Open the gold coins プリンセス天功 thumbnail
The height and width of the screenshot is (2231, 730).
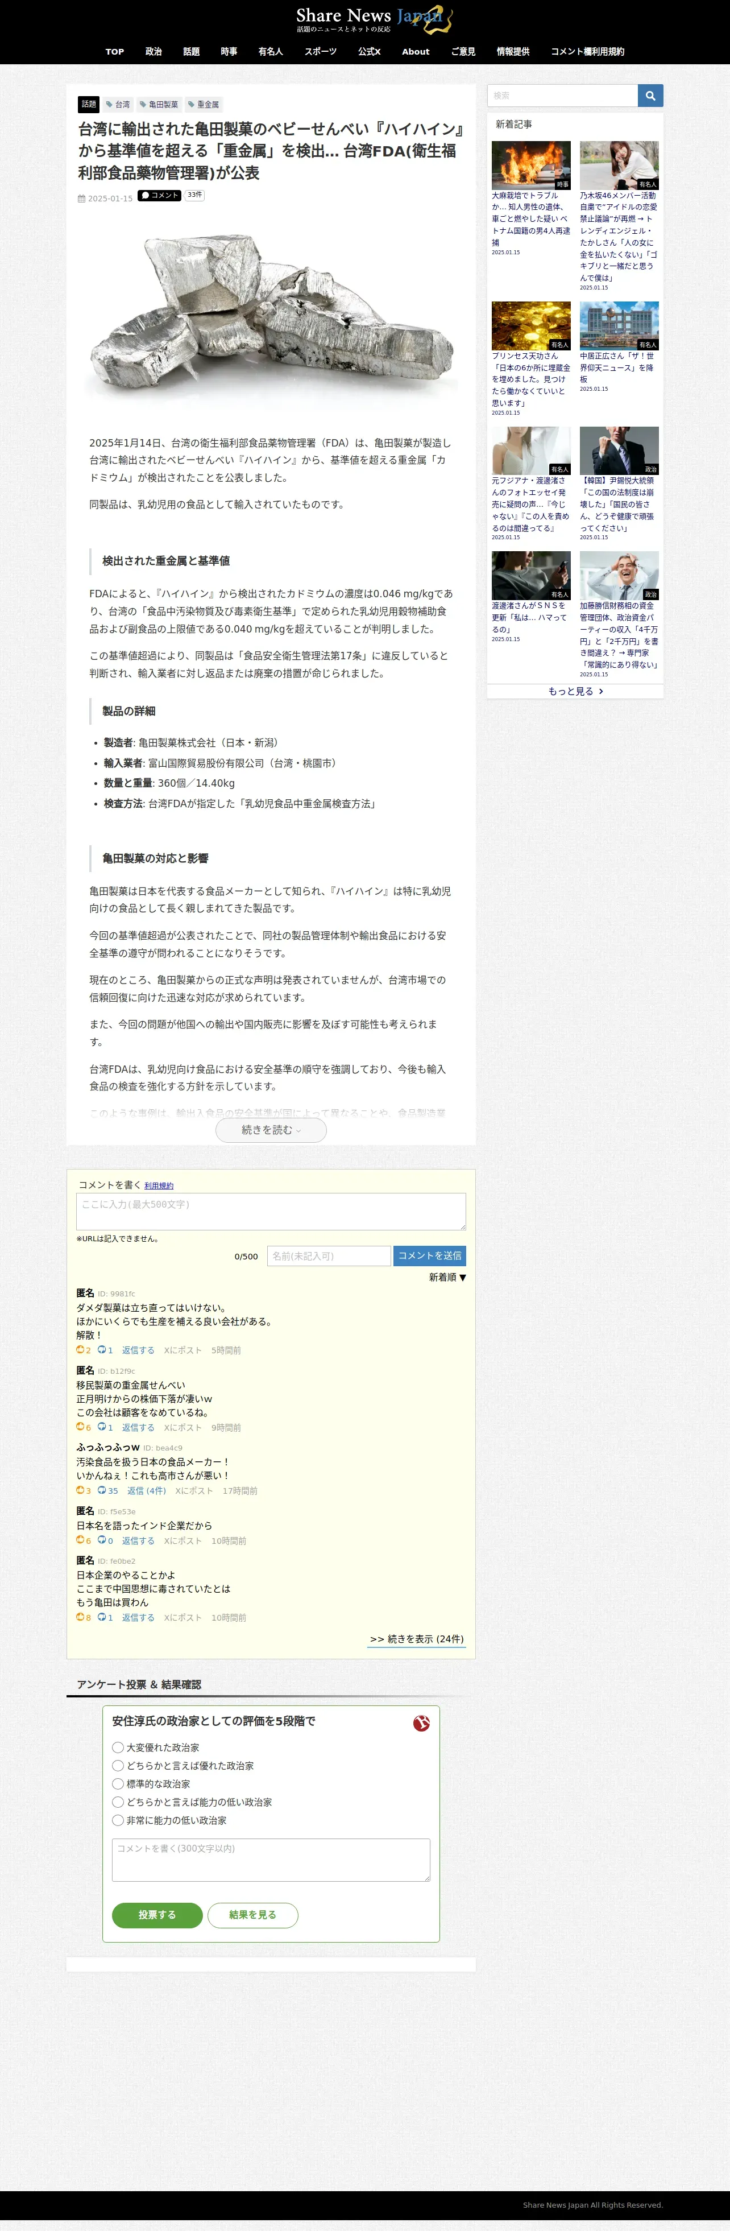coord(531,325)
